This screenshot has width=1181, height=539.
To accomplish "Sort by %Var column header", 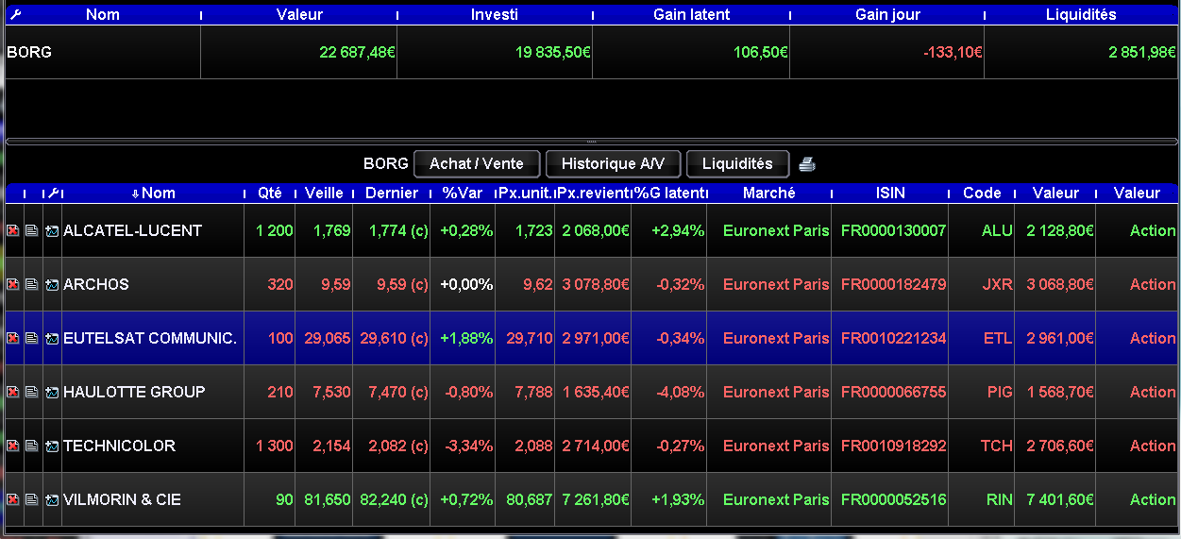I will [463, 193].
